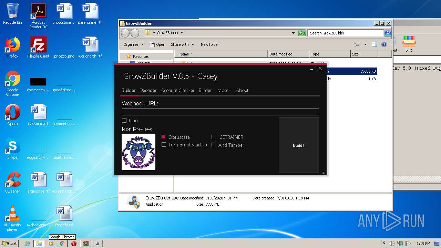Open the Recycle Bin desktop icon

[x=12, y=14]
